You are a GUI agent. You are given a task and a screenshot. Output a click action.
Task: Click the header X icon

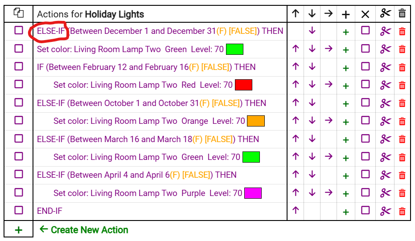click(365, 14)
